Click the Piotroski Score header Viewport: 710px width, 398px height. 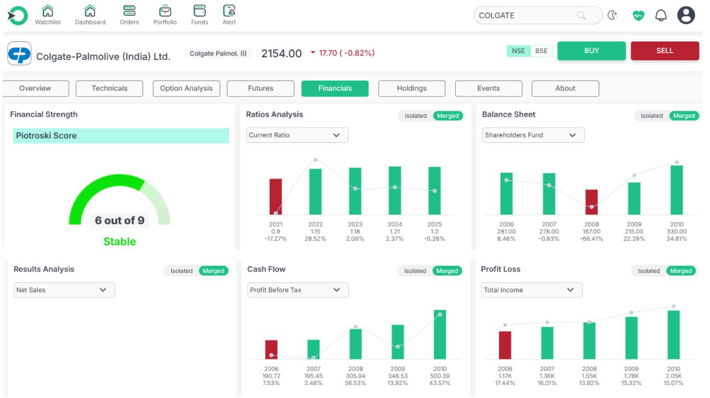[121, 136]
